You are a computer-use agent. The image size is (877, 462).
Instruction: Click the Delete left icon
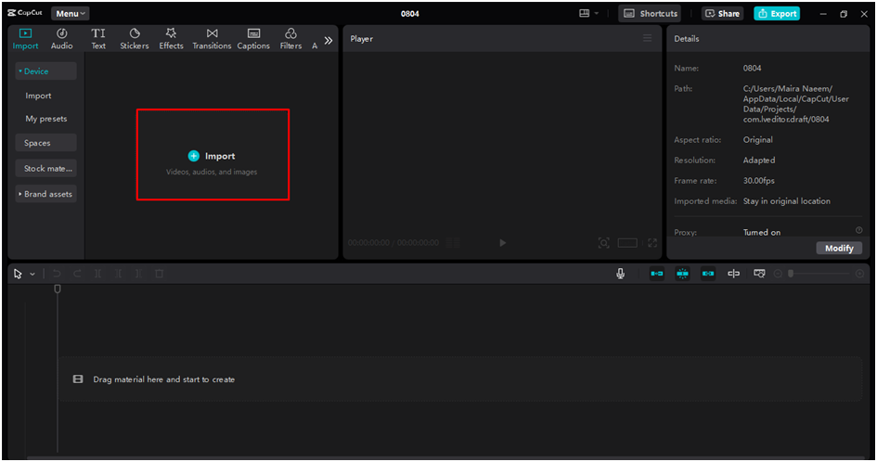coord(118,274)
